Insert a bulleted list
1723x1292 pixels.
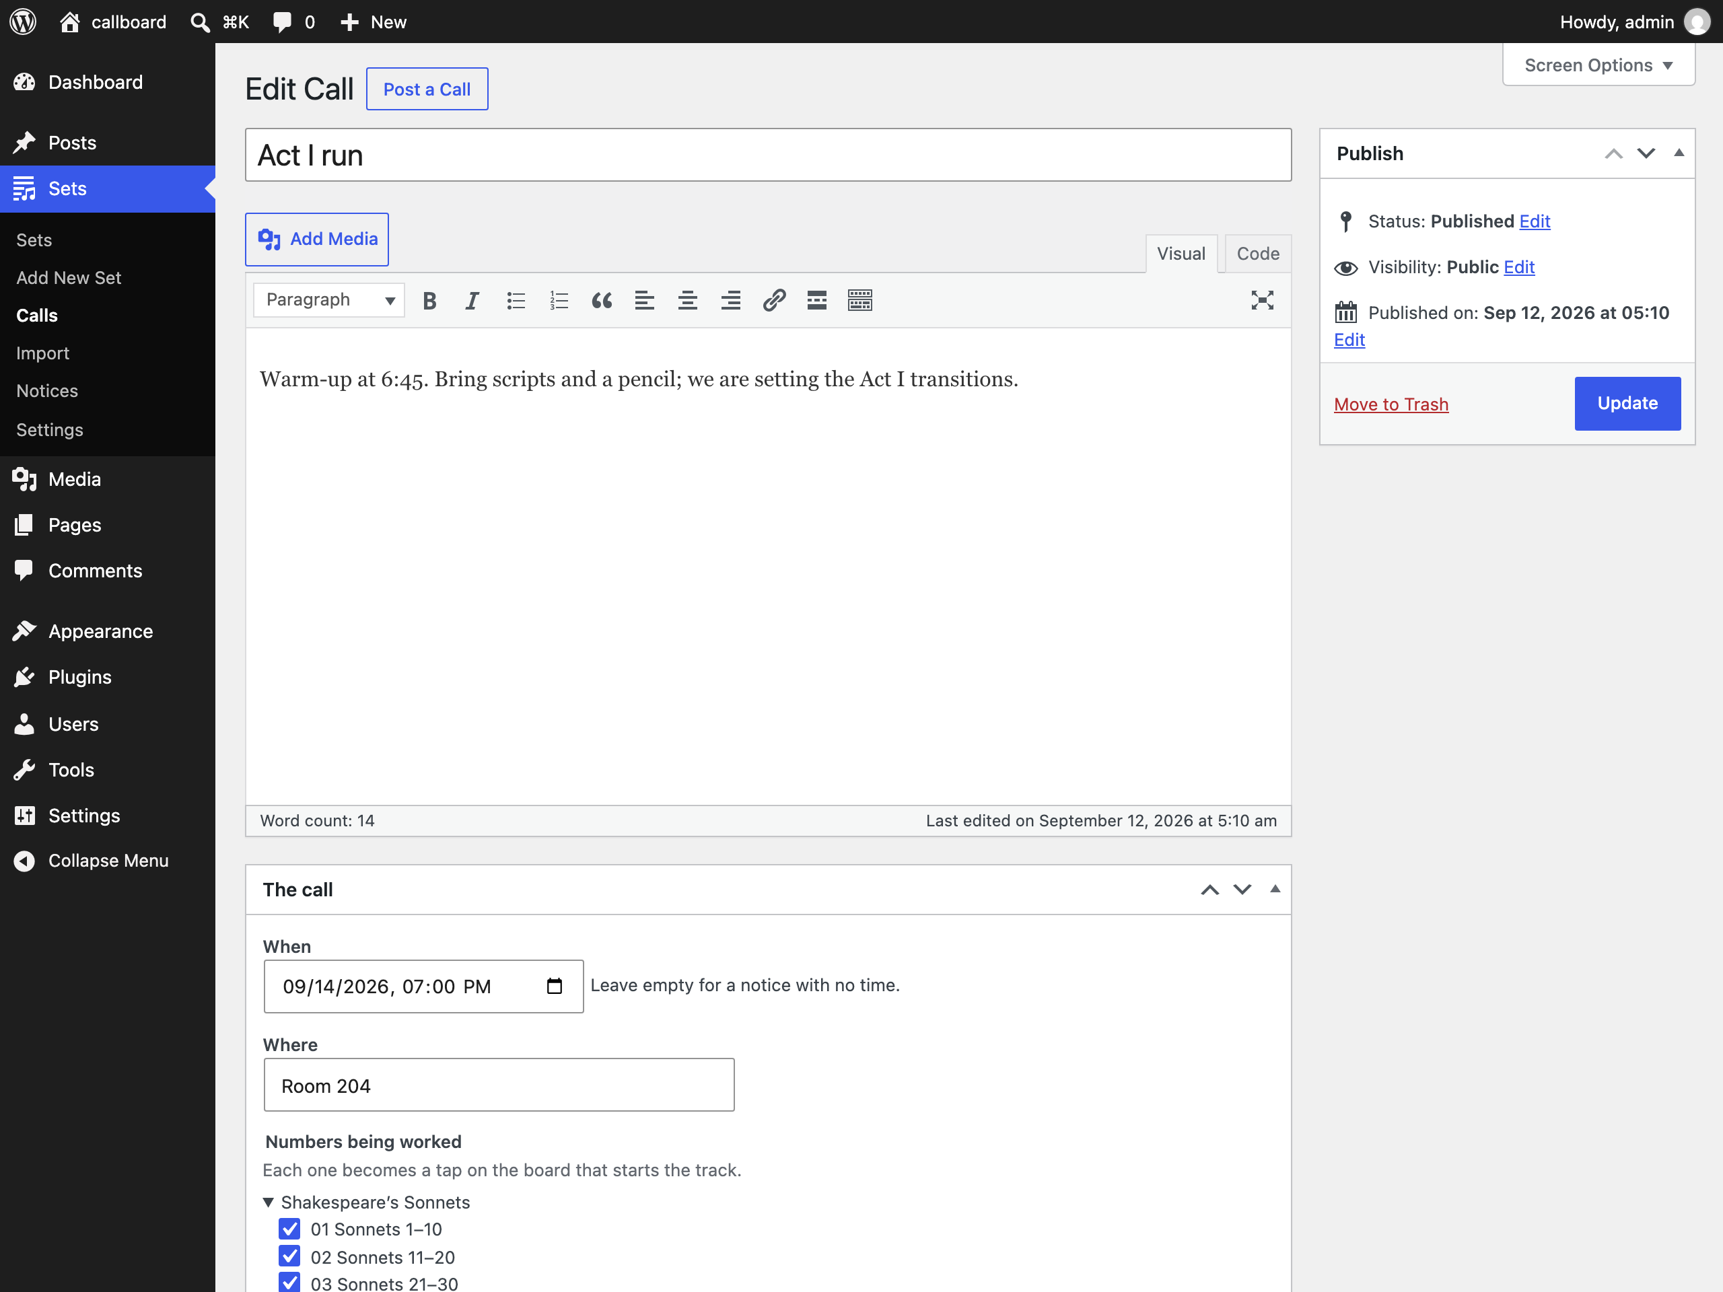tap(516, 301)
